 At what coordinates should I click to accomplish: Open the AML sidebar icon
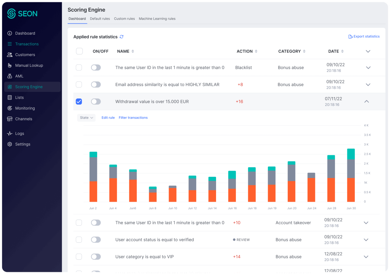point(10,76)
